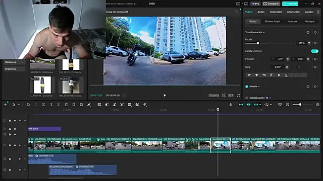Click the magic wand enhance icon
Screen dimensions: 323x181
[122, 105]
